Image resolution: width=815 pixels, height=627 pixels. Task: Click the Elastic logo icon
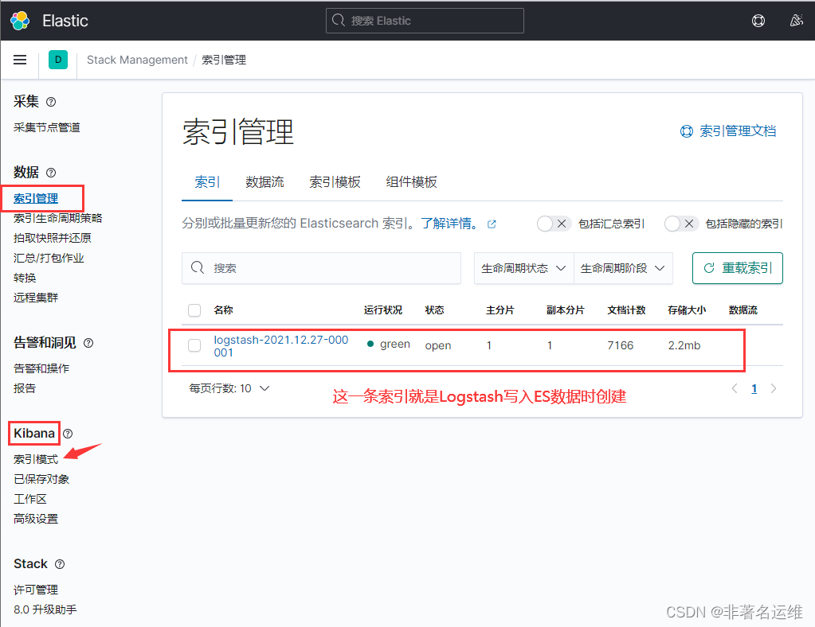(x=20, y=21)
